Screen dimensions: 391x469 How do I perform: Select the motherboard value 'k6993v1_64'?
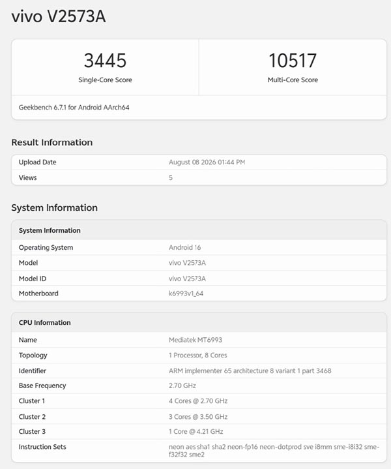186,294
